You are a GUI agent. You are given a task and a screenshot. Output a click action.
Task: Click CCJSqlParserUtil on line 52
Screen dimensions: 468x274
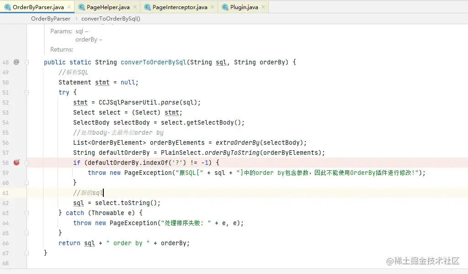click(128, 103)
